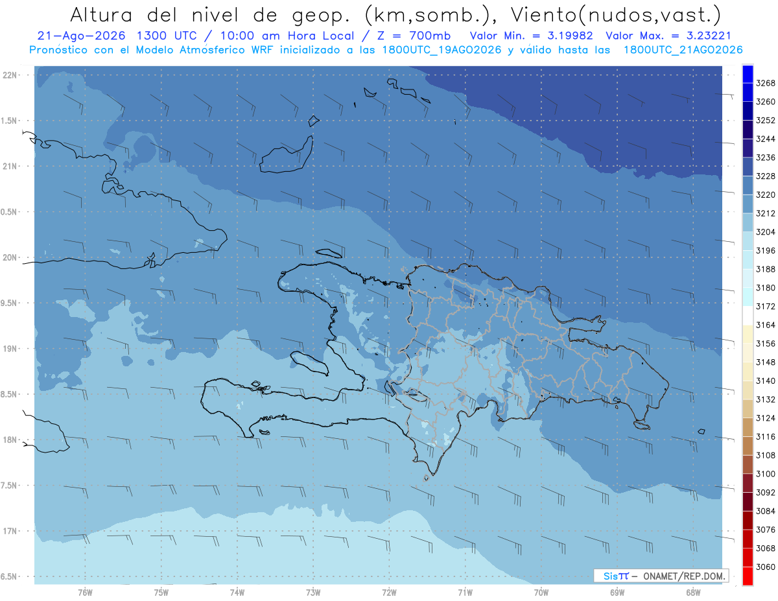The width and height of the screenshot is (778, 601).
Task: Click legend swatch between 3212 and 3204
Action: coord(747,222)
